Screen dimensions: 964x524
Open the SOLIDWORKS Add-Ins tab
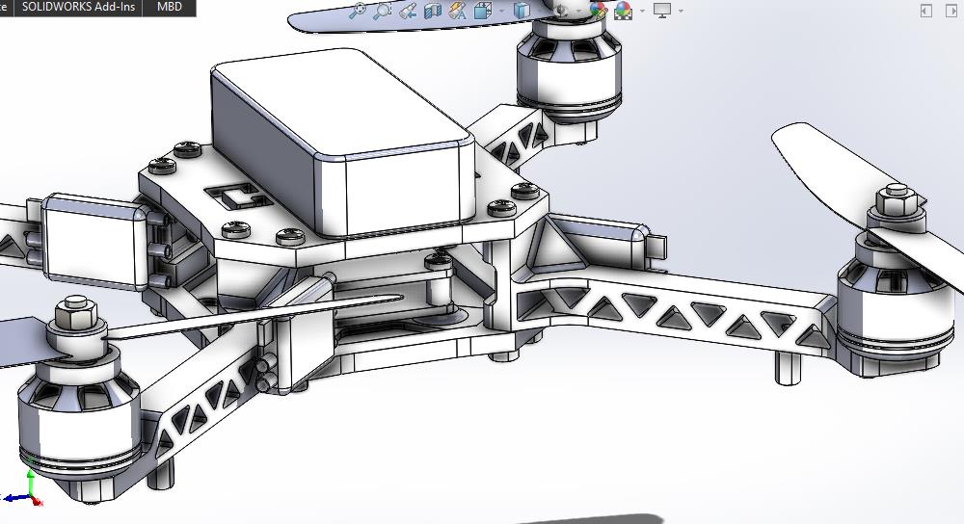78,8
